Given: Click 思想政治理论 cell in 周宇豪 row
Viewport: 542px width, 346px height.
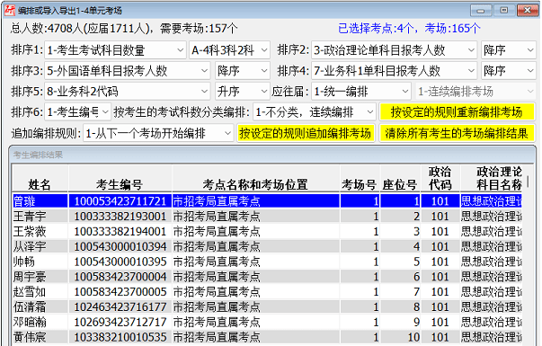Looking at the screenshot, I should [491, 277].
